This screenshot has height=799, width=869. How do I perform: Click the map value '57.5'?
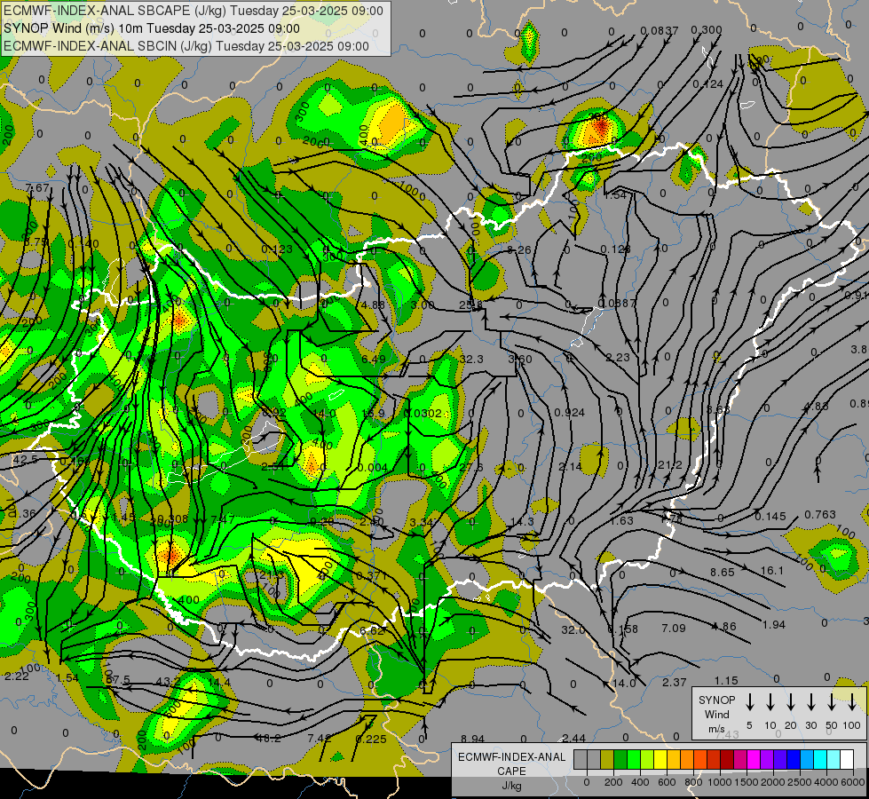pyautogui.click(x=117, y=680)
